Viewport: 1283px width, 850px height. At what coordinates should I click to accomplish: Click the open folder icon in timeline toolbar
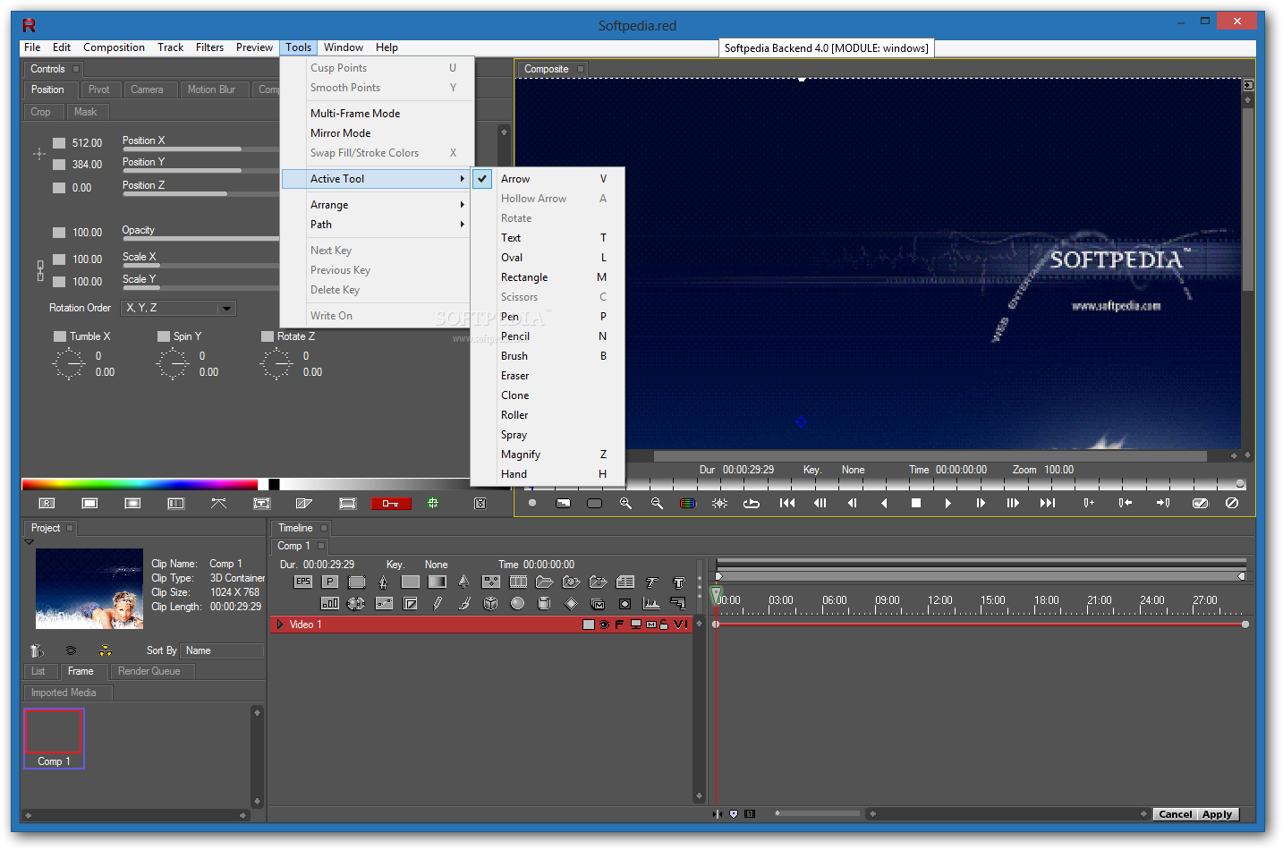point(544,582)
